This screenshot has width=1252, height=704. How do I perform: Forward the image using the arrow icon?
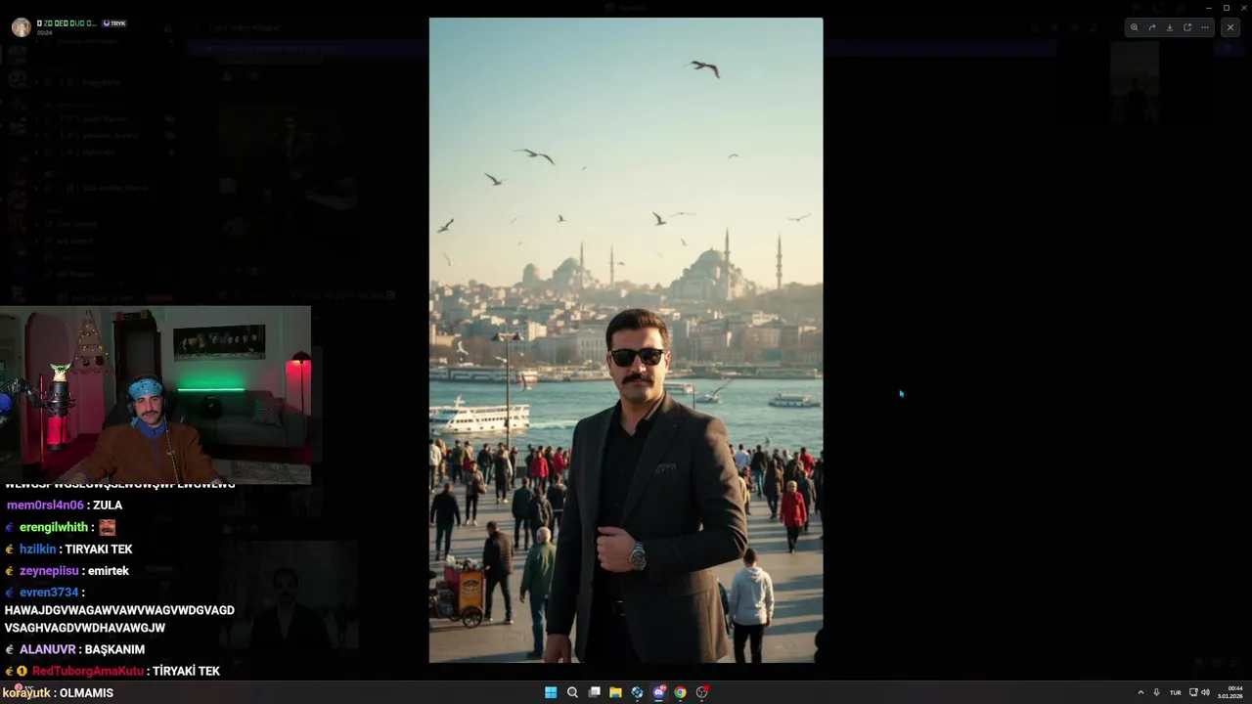coord(1152,27)
